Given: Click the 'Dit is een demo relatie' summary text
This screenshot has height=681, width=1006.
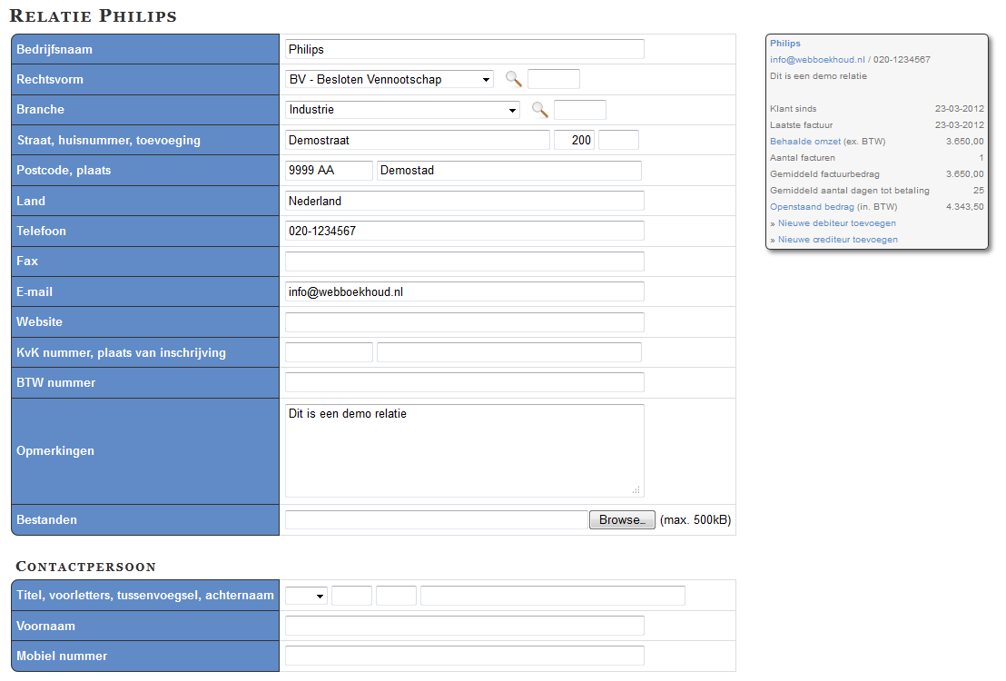Looking at the screenshot, I should pos(819,75).
